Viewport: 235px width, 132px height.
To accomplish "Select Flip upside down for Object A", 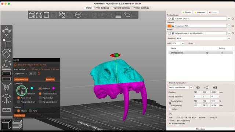I will pyautogui.click(x=18, y=102).
